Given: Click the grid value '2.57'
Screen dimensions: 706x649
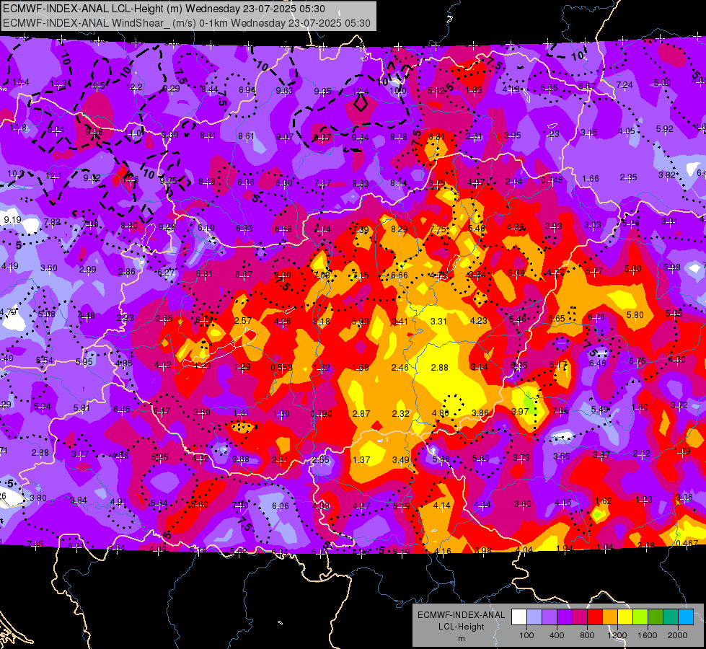Looking at the screenshot, I should click(243, 320).
